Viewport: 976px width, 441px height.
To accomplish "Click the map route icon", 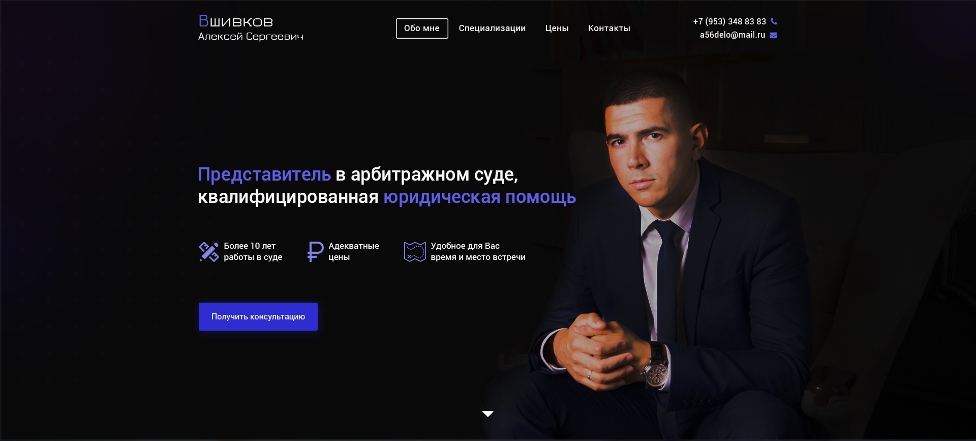I will click(x=415, y=252).
